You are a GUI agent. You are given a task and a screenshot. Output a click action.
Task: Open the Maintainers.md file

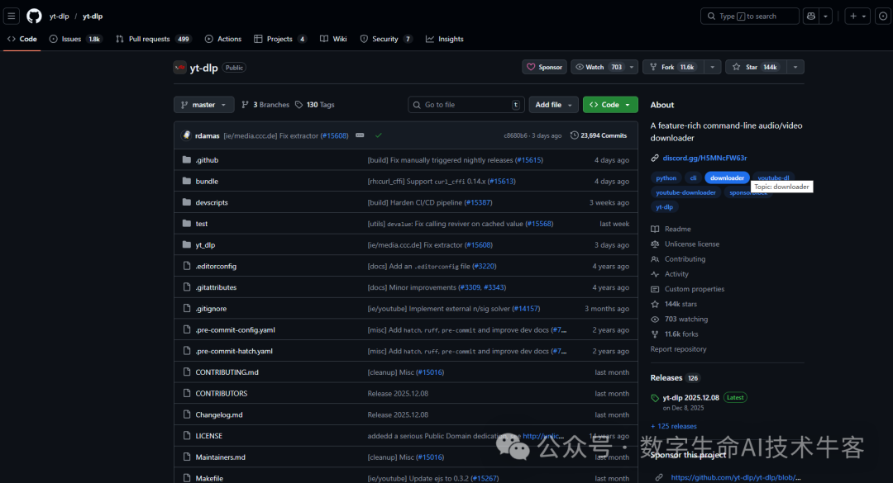221,457
